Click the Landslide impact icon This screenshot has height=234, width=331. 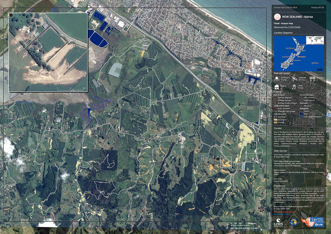click(x=294, y=79)
